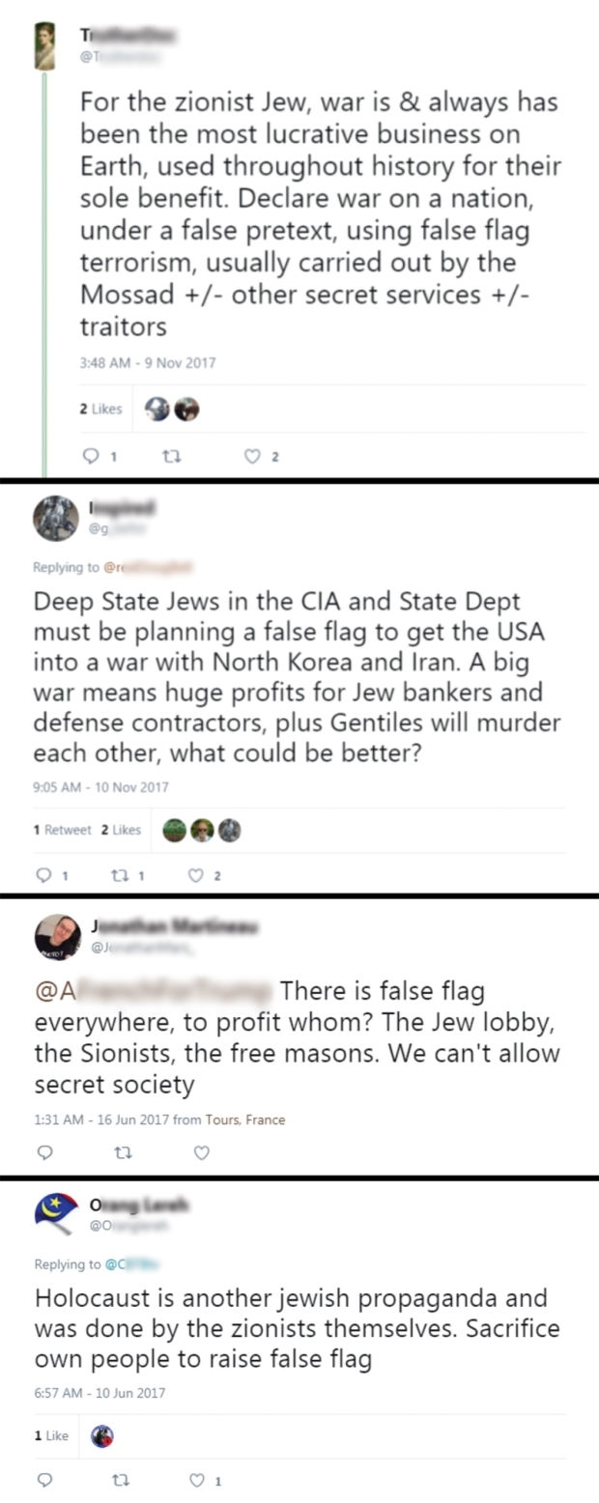Screen dimensions: 599x1503
Task: Retweet the 16 Jun 2017 tweet
Action: click(122, 1152)
